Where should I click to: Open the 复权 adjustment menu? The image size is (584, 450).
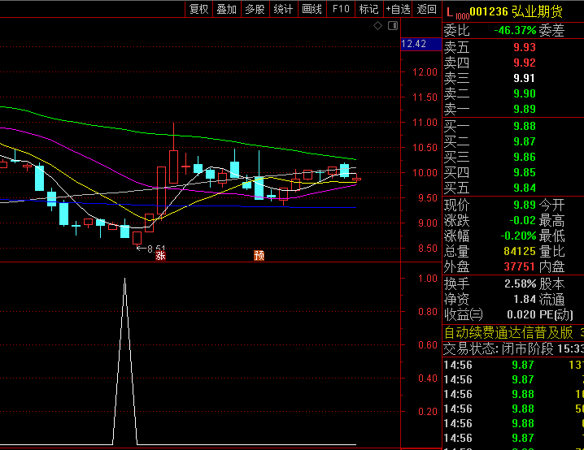[199, 9]
